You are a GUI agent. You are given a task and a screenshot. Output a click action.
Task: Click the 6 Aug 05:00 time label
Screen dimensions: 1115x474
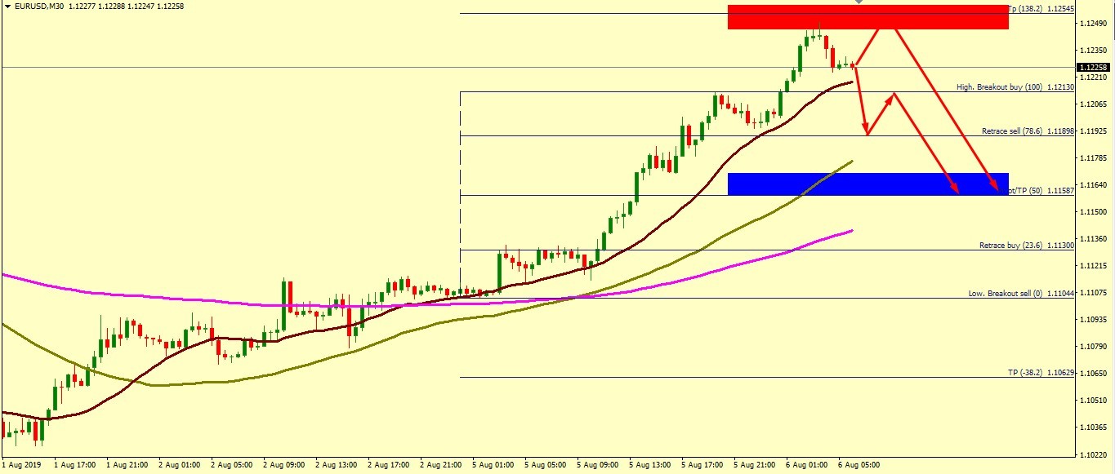[x=861, y=465]
